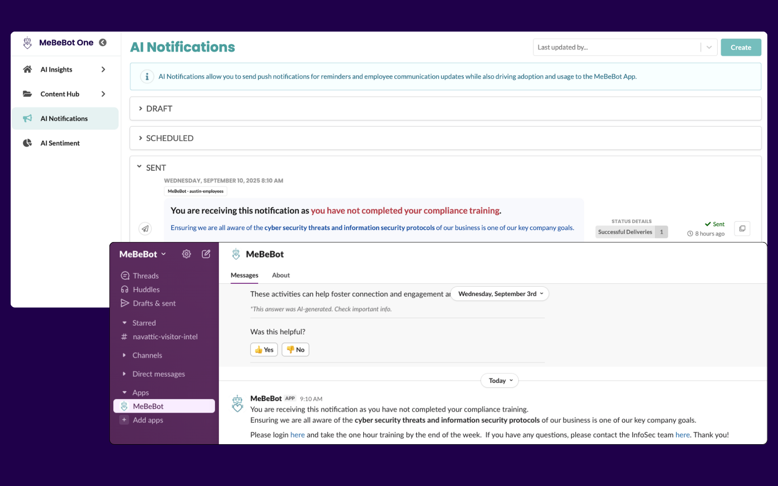The width and height of the screenshot is (778, 486).
Task: Open Content Hub in the sidebar
Action: click(x=65, y=94)
